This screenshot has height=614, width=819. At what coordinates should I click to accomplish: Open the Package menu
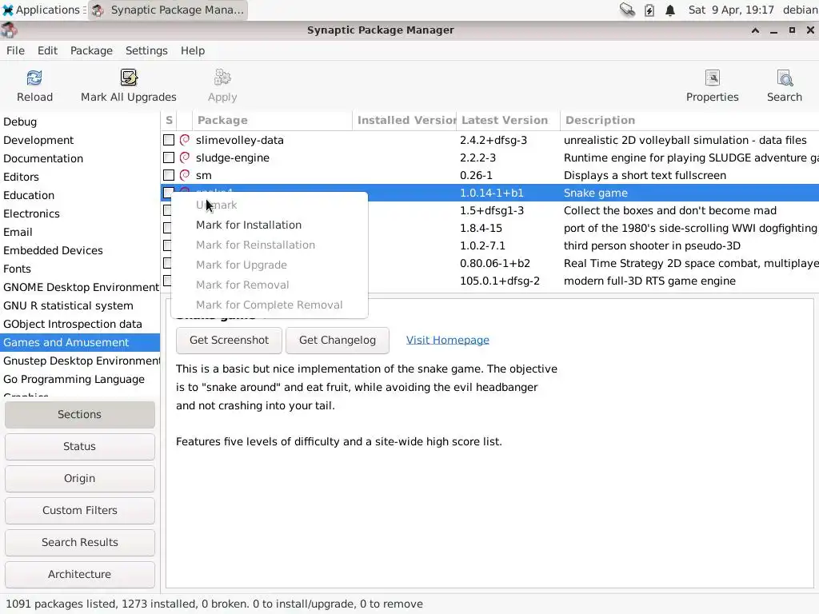coord(91,50)
